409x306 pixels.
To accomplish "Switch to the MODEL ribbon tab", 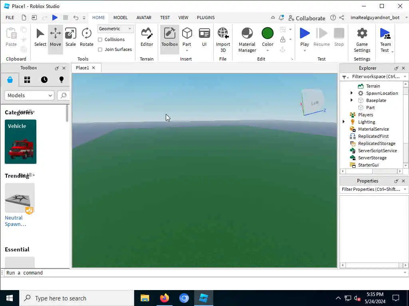I will (120, 18).
